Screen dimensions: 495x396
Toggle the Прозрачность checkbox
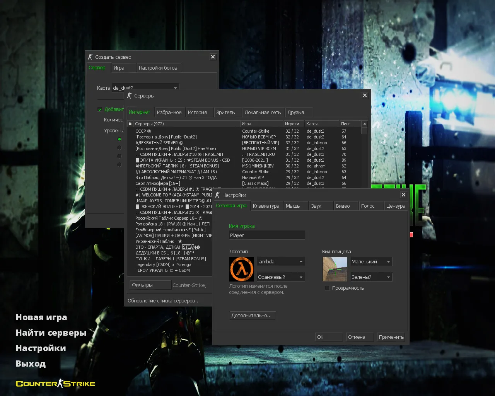click(x=328, y=288)
